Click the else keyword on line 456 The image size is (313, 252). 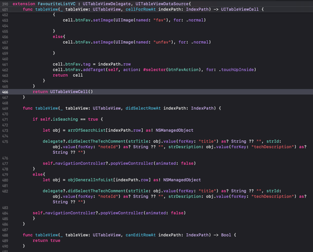click(x=58, y=37)
